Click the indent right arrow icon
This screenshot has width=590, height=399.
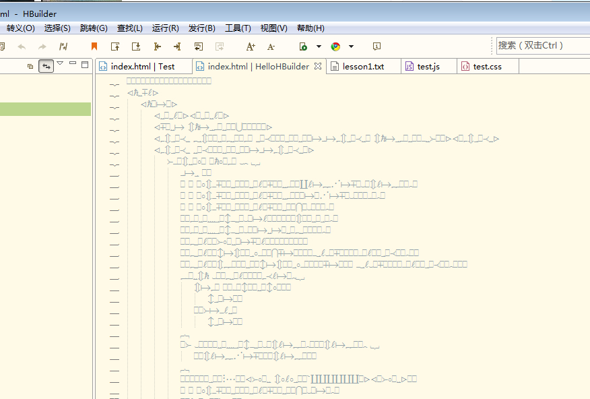[177, 47]
